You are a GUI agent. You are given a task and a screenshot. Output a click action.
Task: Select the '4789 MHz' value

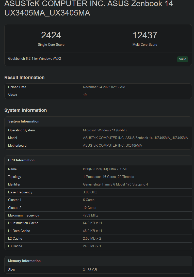(90, 215)
